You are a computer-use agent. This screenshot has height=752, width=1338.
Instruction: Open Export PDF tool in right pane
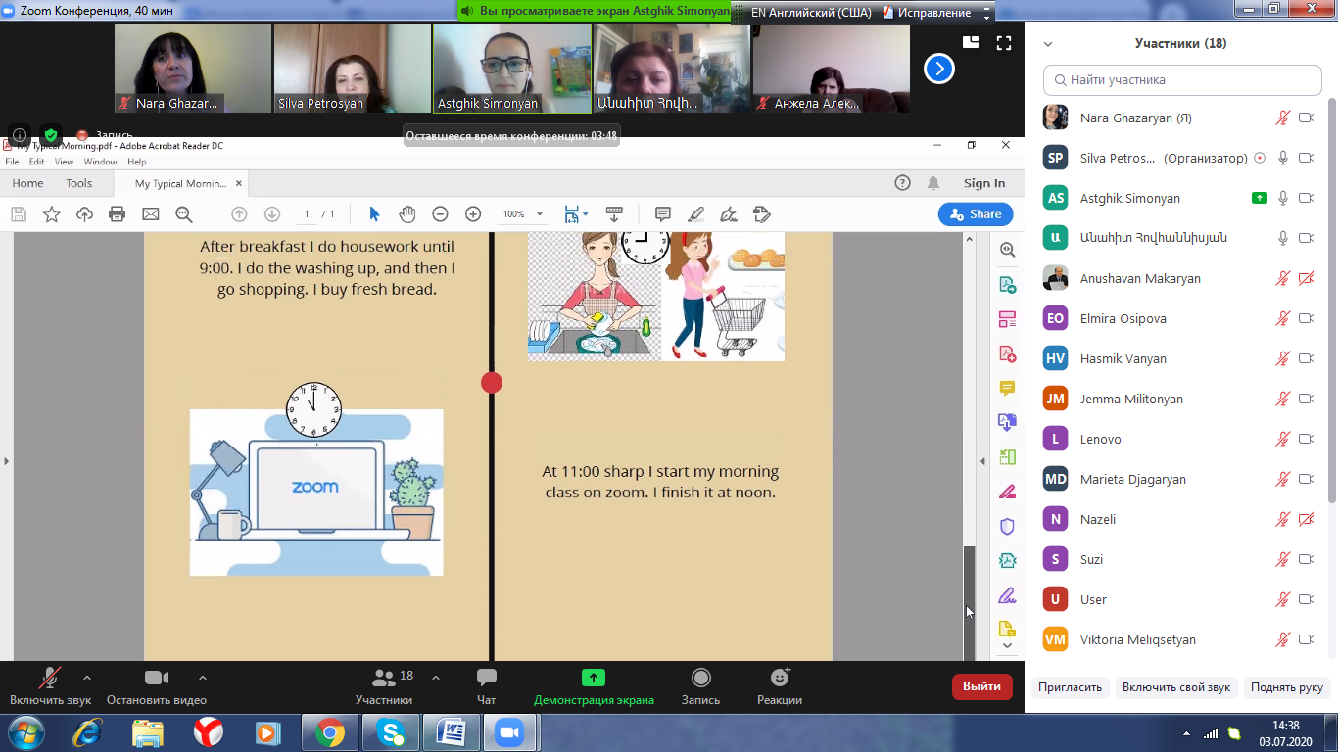pyautogui.click(x=1007, y=285)
